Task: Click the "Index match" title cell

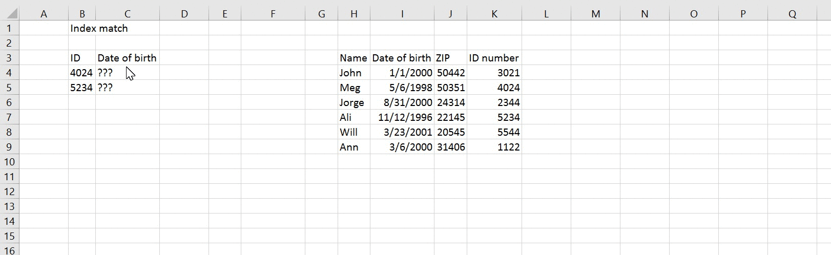Action: point(99,29)
